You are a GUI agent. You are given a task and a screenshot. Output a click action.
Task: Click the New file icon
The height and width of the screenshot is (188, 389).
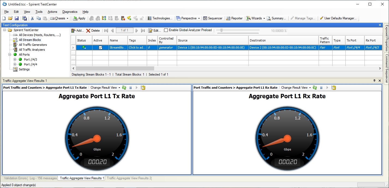tap(4, 18)
